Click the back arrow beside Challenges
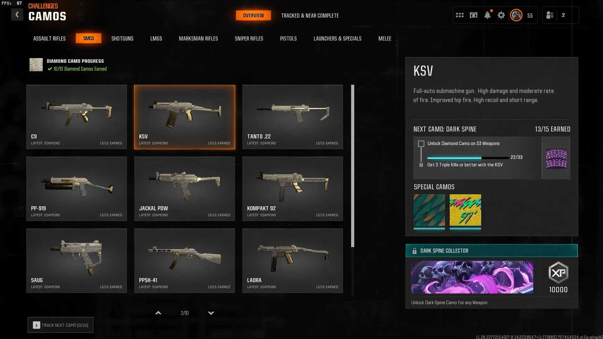The height and width of the screenshot is (339, 603). pyautogui.click(x=17, y=15)
